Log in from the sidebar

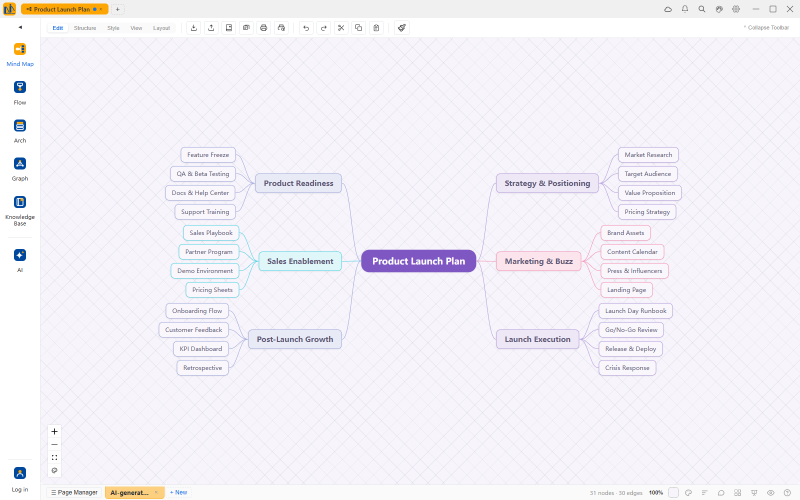pos(20,479)
